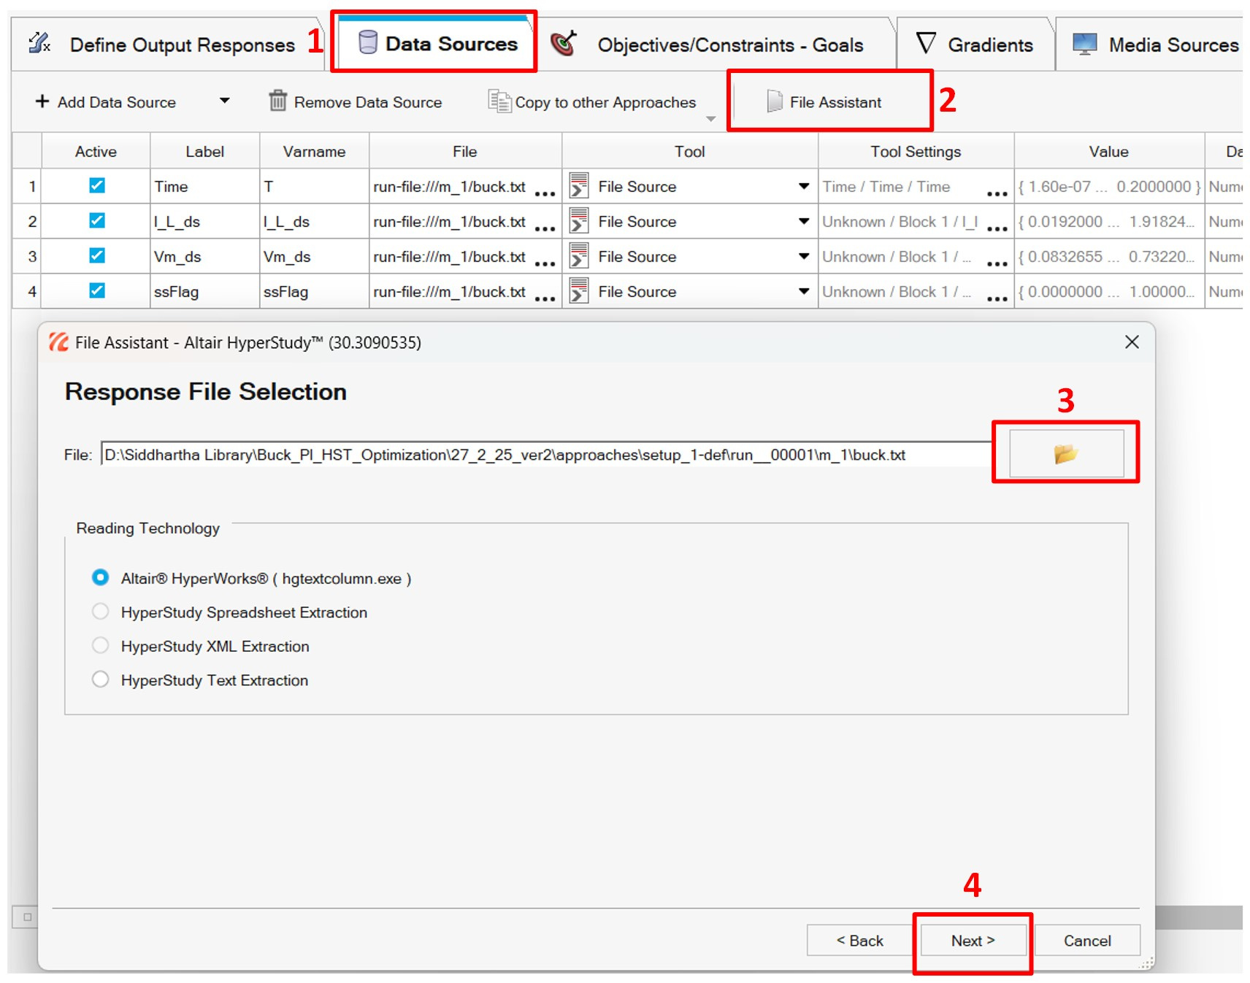
Task: Uncheck the Active checkbox for Vm_ds row
Action: coord(96,255)
